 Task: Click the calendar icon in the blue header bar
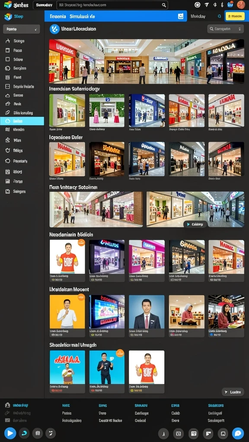pos(181,16)
